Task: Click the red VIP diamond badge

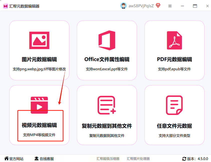Action: (x=158, y=5)
